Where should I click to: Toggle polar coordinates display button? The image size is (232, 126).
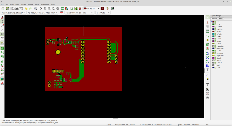[2, 26]
